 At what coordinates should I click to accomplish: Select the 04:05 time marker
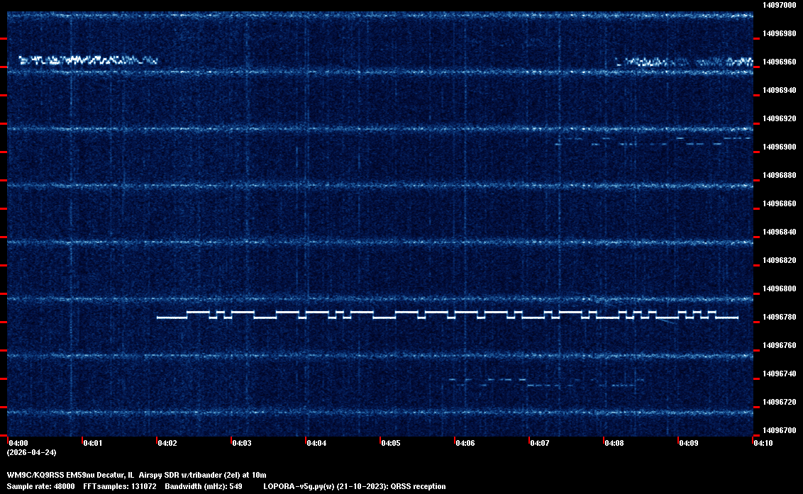[390, 444]
